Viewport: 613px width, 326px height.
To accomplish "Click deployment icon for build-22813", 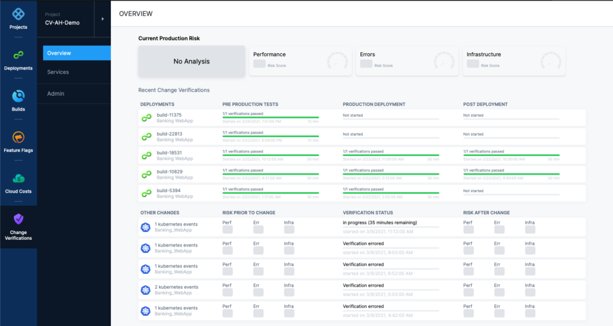I will 147,136.
